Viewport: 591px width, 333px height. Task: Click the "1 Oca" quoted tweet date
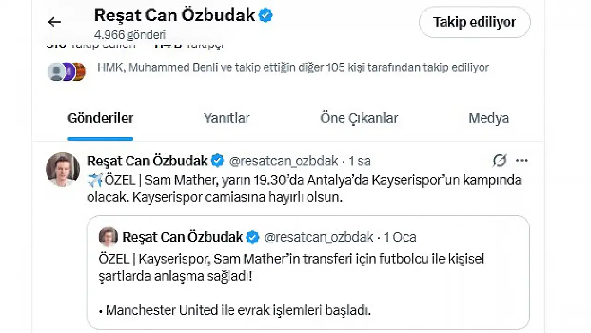[400, 237]
